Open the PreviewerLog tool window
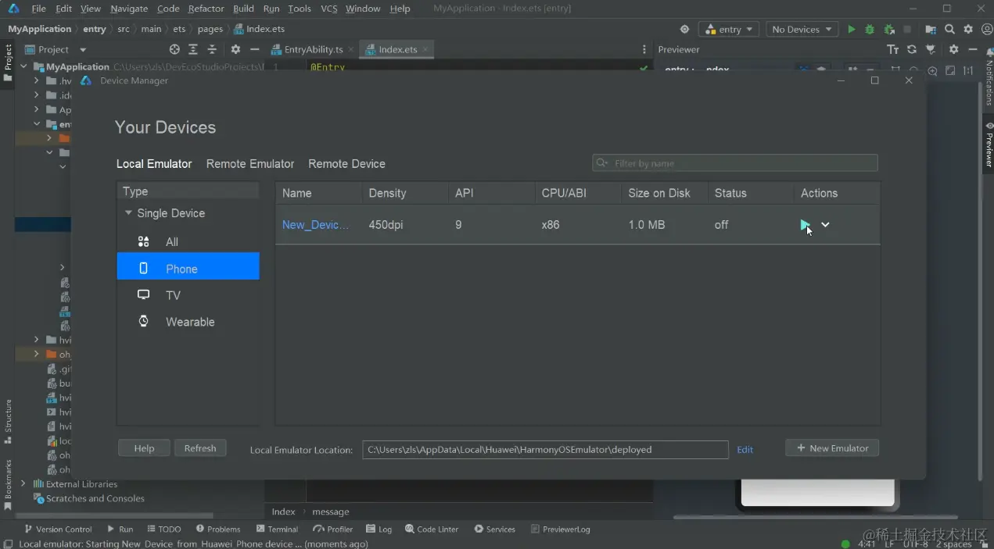994x549 pixels. [x=561, y=529]
